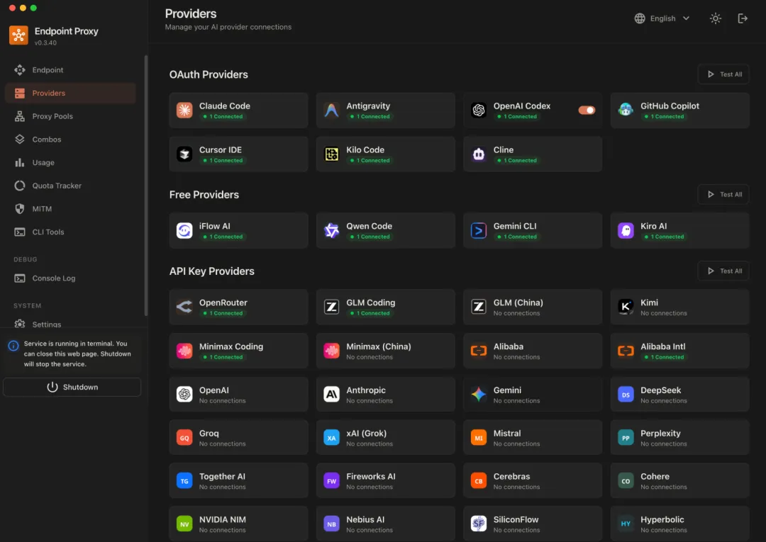The width and height of the screenshot is (766, 542).
Task: Click the Console Log icon
Action: point(20,278)
